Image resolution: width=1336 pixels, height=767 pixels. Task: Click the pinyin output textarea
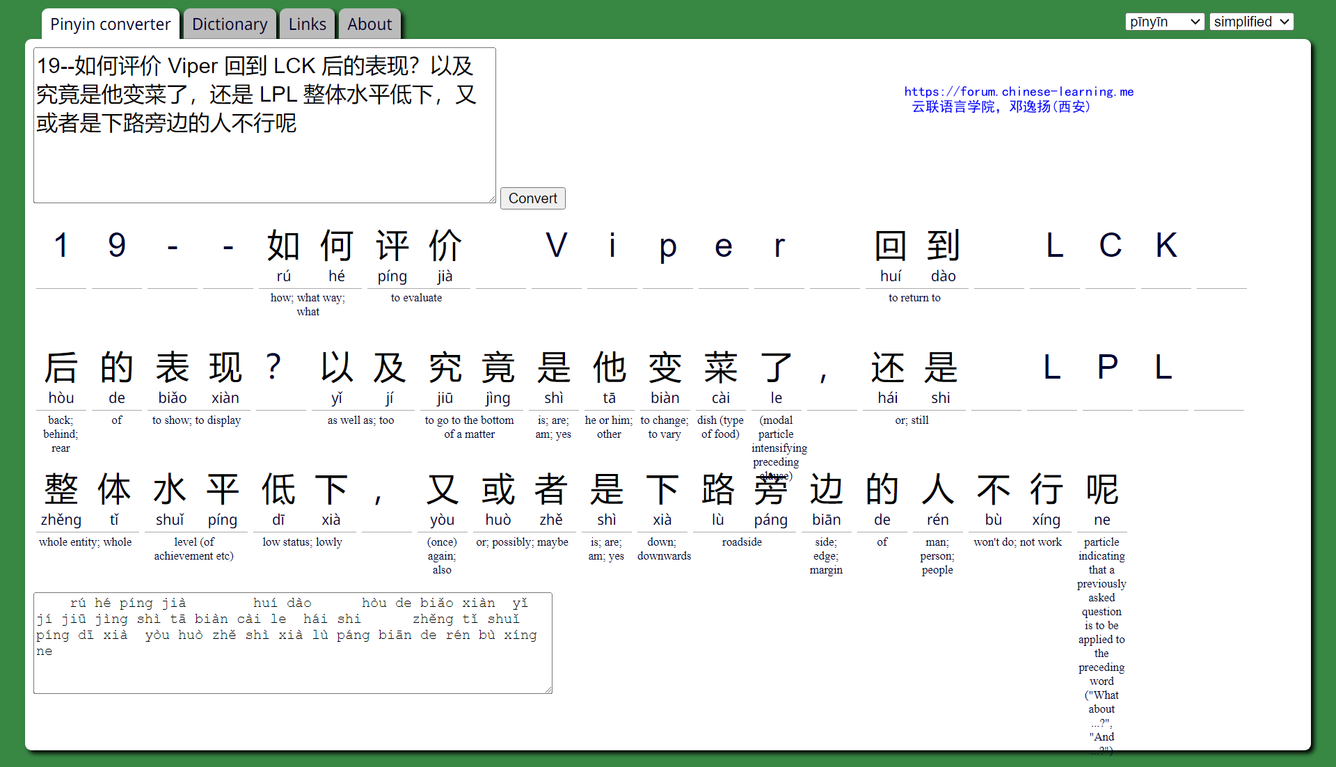[x=293, y=643]
